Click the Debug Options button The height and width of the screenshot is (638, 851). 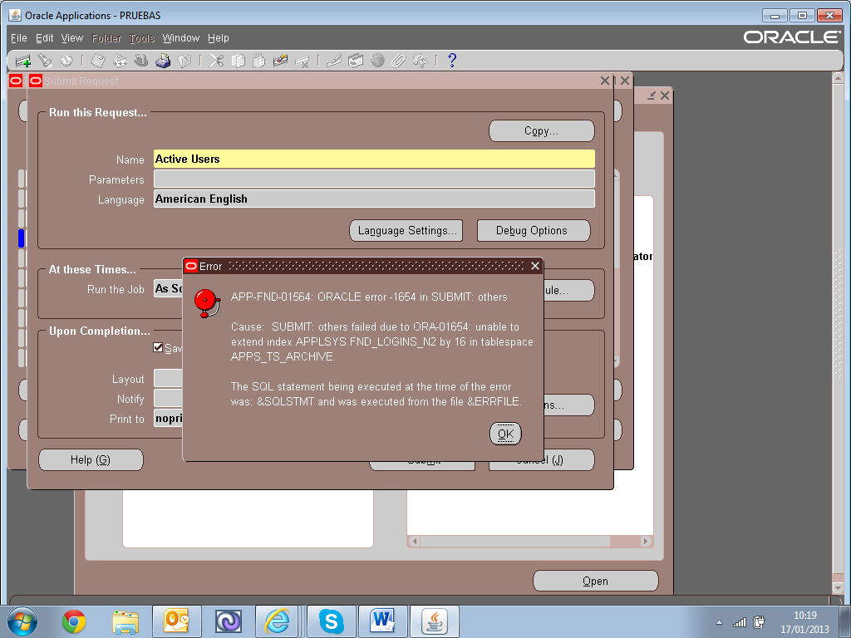click(533, 230)
